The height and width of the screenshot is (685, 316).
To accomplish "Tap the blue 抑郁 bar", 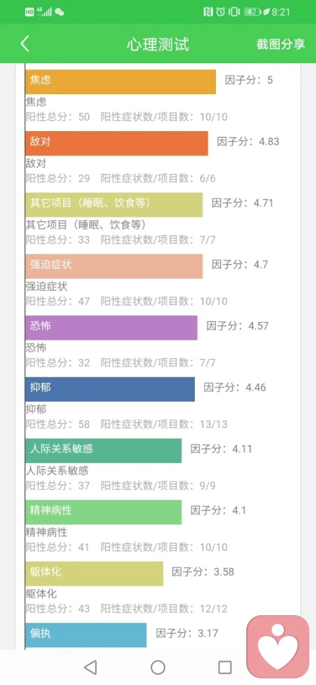I will point(110,389).
